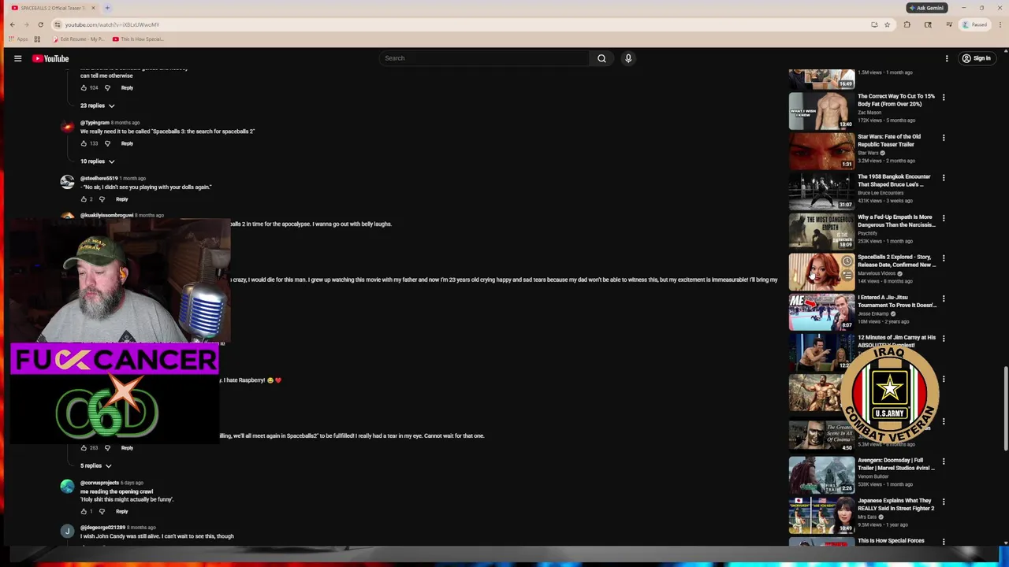Screen dimensions: 1009x567
Task: Go back with the browser back arrow
Action: (12, 24)
